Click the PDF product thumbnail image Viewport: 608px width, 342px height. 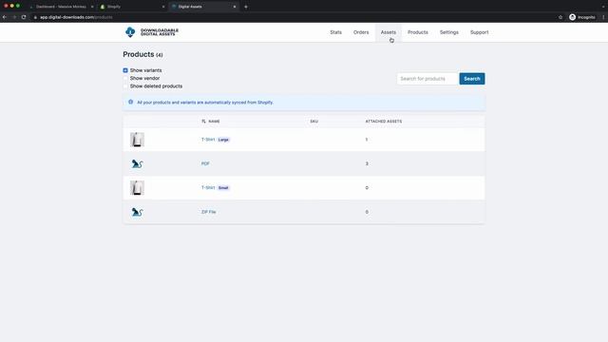137,163
